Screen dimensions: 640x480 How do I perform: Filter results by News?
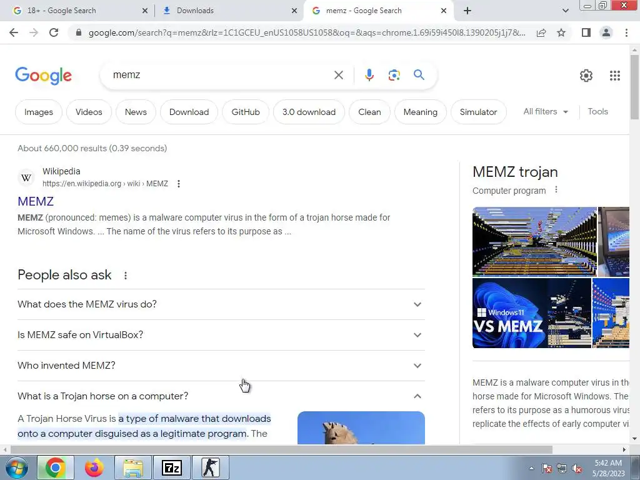[x=136, y=112]
